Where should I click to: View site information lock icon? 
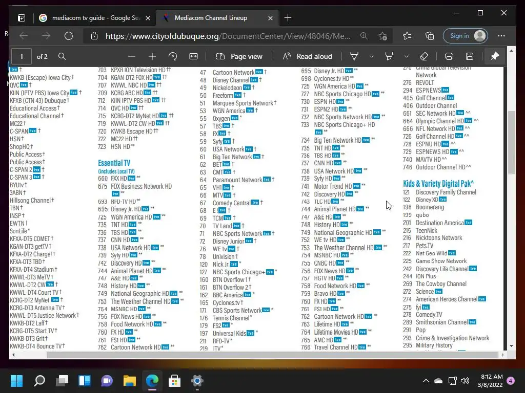click(94, 36)
